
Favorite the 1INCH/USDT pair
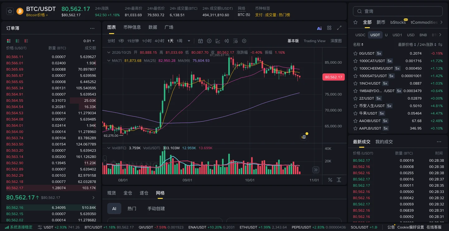point(355,83)
